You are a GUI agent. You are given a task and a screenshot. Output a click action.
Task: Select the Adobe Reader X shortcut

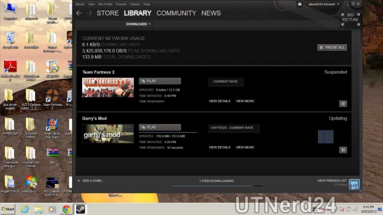coord(10,71)
